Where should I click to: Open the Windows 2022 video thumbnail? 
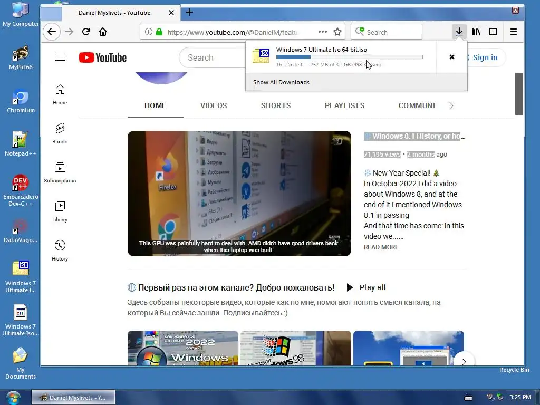183,348
